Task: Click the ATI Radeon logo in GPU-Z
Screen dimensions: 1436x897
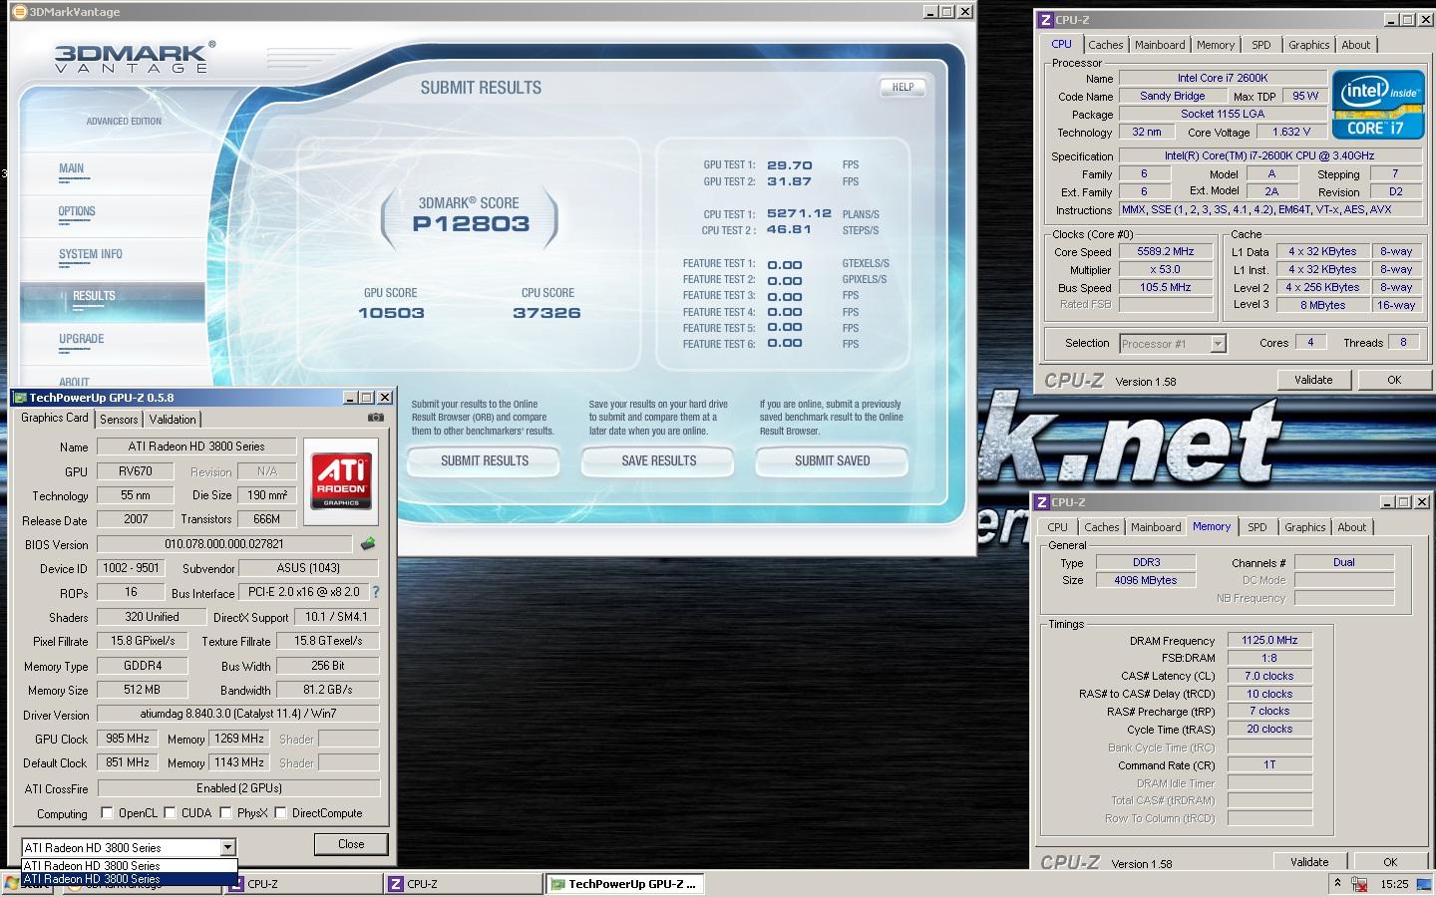Action: point(341,480)
